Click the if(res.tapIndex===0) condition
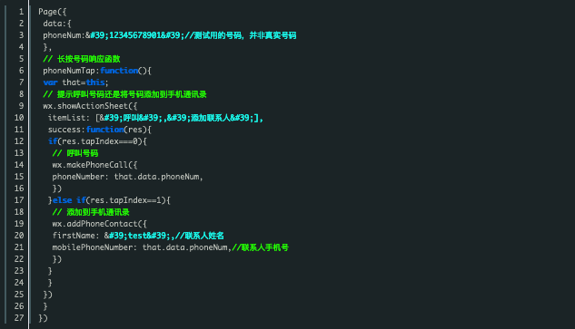The height and width of the screenshot is (329, 575). coord(97,141)
